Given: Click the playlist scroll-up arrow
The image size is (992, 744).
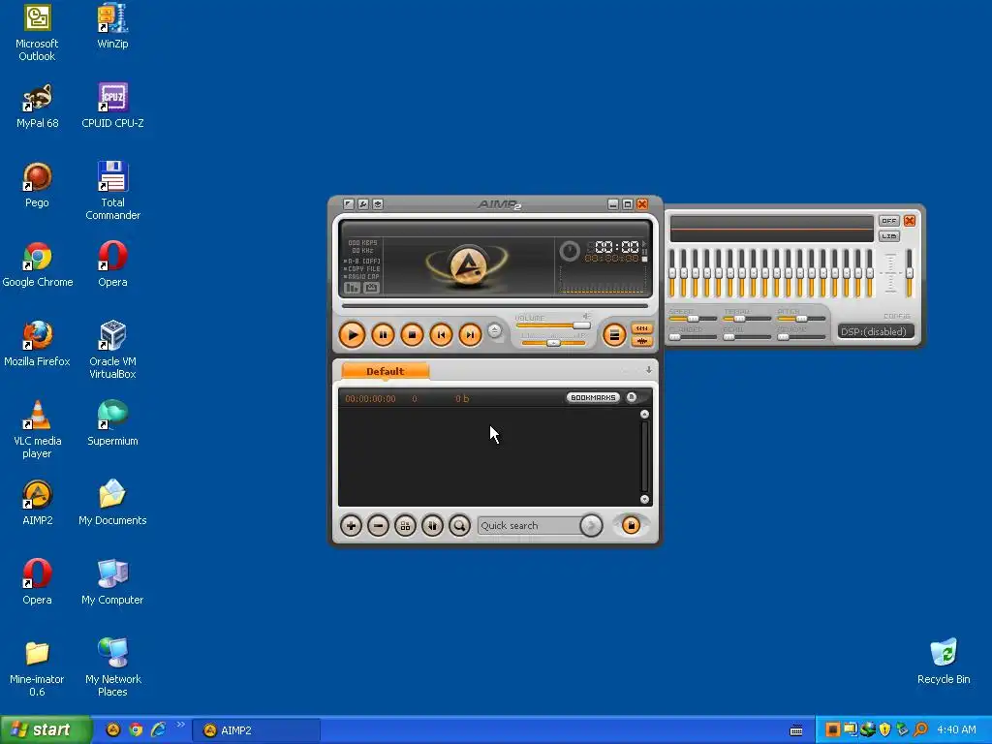Looking at the screenshot, I should tap(644, 415).
